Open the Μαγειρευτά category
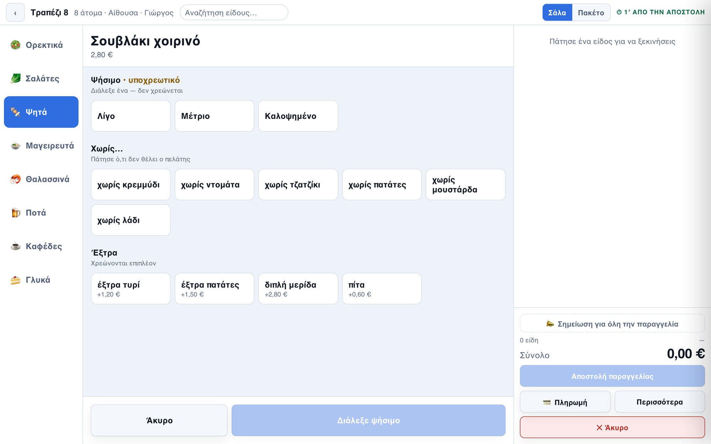 coord(41,146)
